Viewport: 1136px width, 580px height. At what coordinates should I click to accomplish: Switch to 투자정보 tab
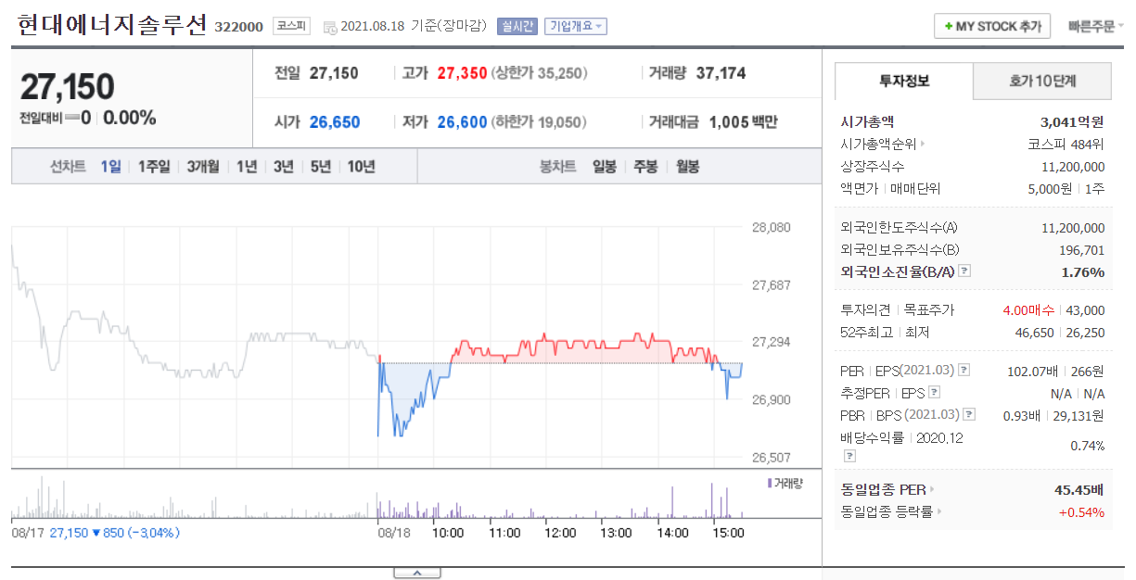904,82
